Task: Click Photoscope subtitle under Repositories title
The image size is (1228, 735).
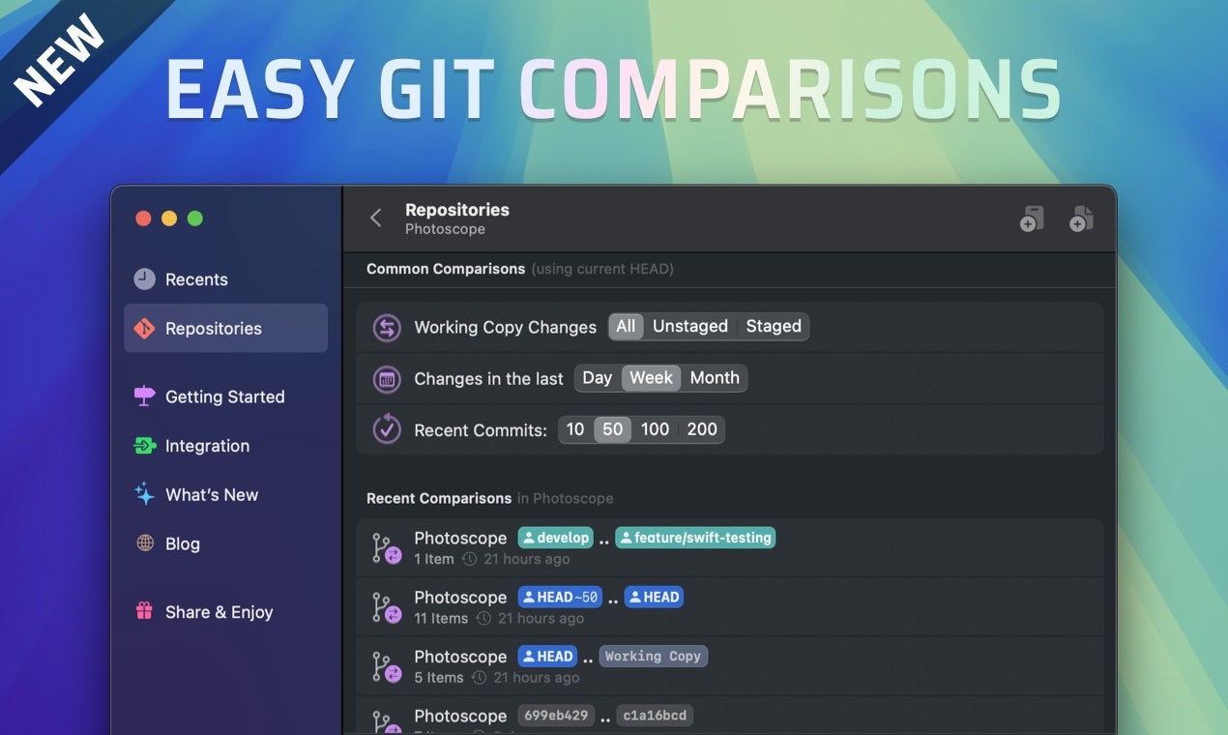Action: point(445,229)
